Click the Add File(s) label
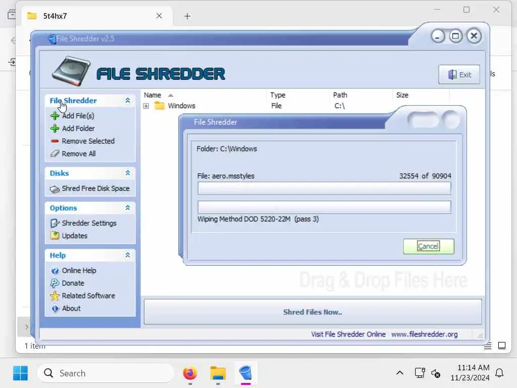The height and width of the screenshot is (388, 517). pyautogui.click(x=78, y=116)
